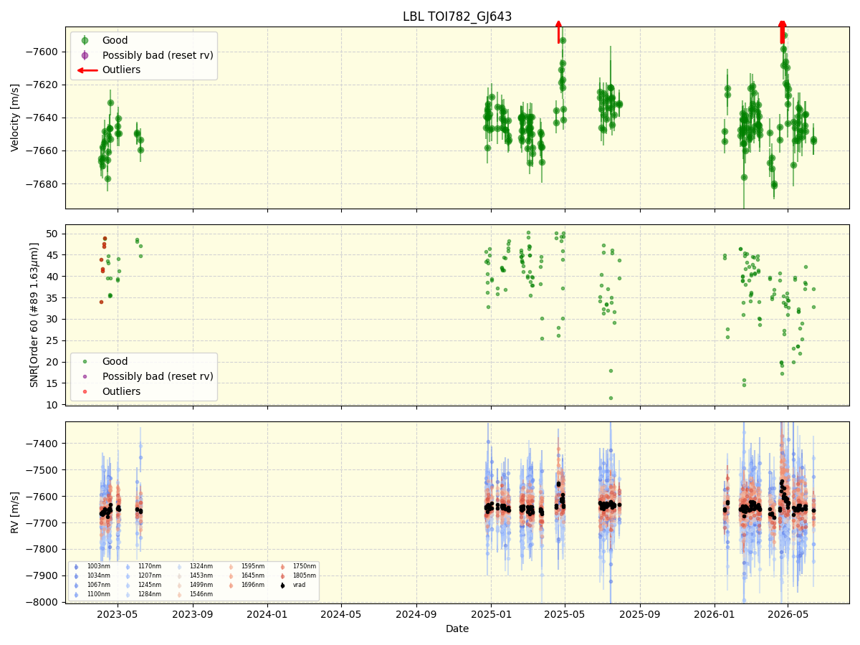Click the 1170nm legend label
This screenshot has height=645, width=860.
click(x=149, y=566)
